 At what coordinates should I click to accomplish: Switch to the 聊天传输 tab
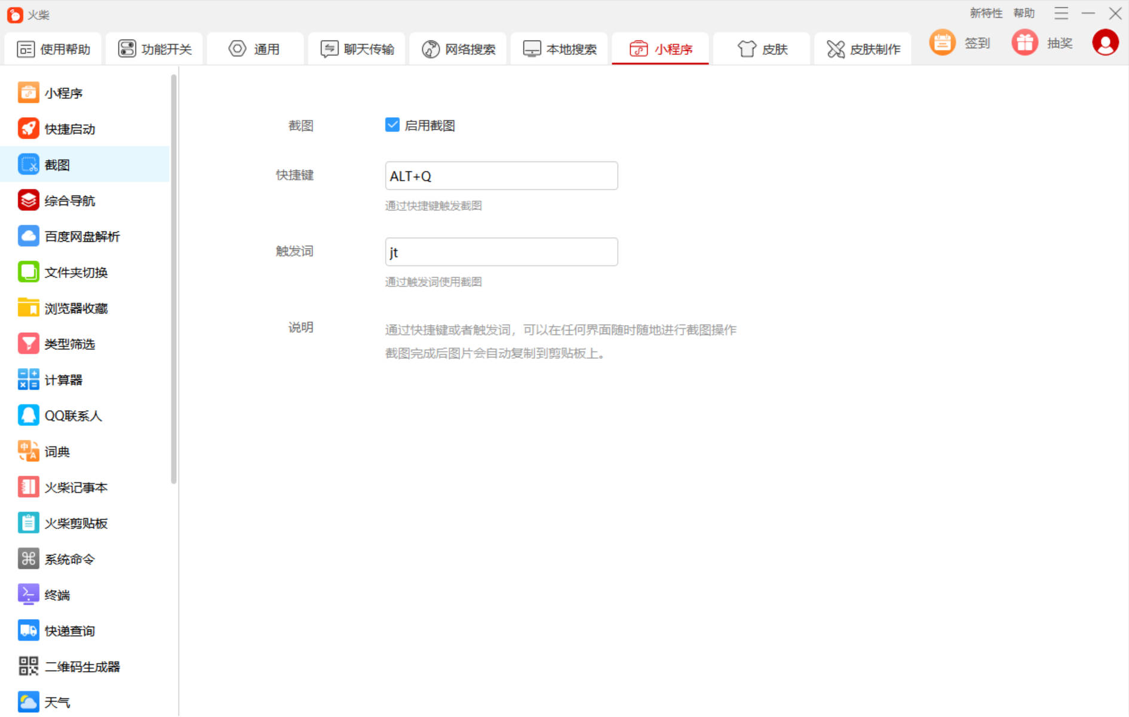357,49
